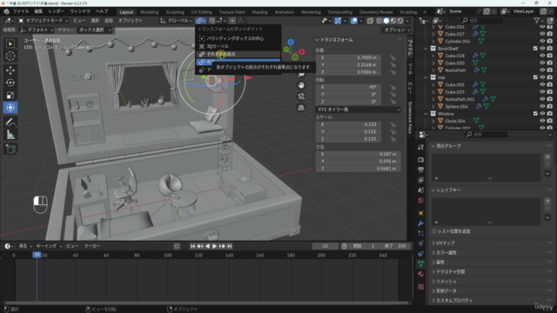Hide NurbsPath with its eye icon
This screenshot has height=313, width=557.
[x=542, y=70]
